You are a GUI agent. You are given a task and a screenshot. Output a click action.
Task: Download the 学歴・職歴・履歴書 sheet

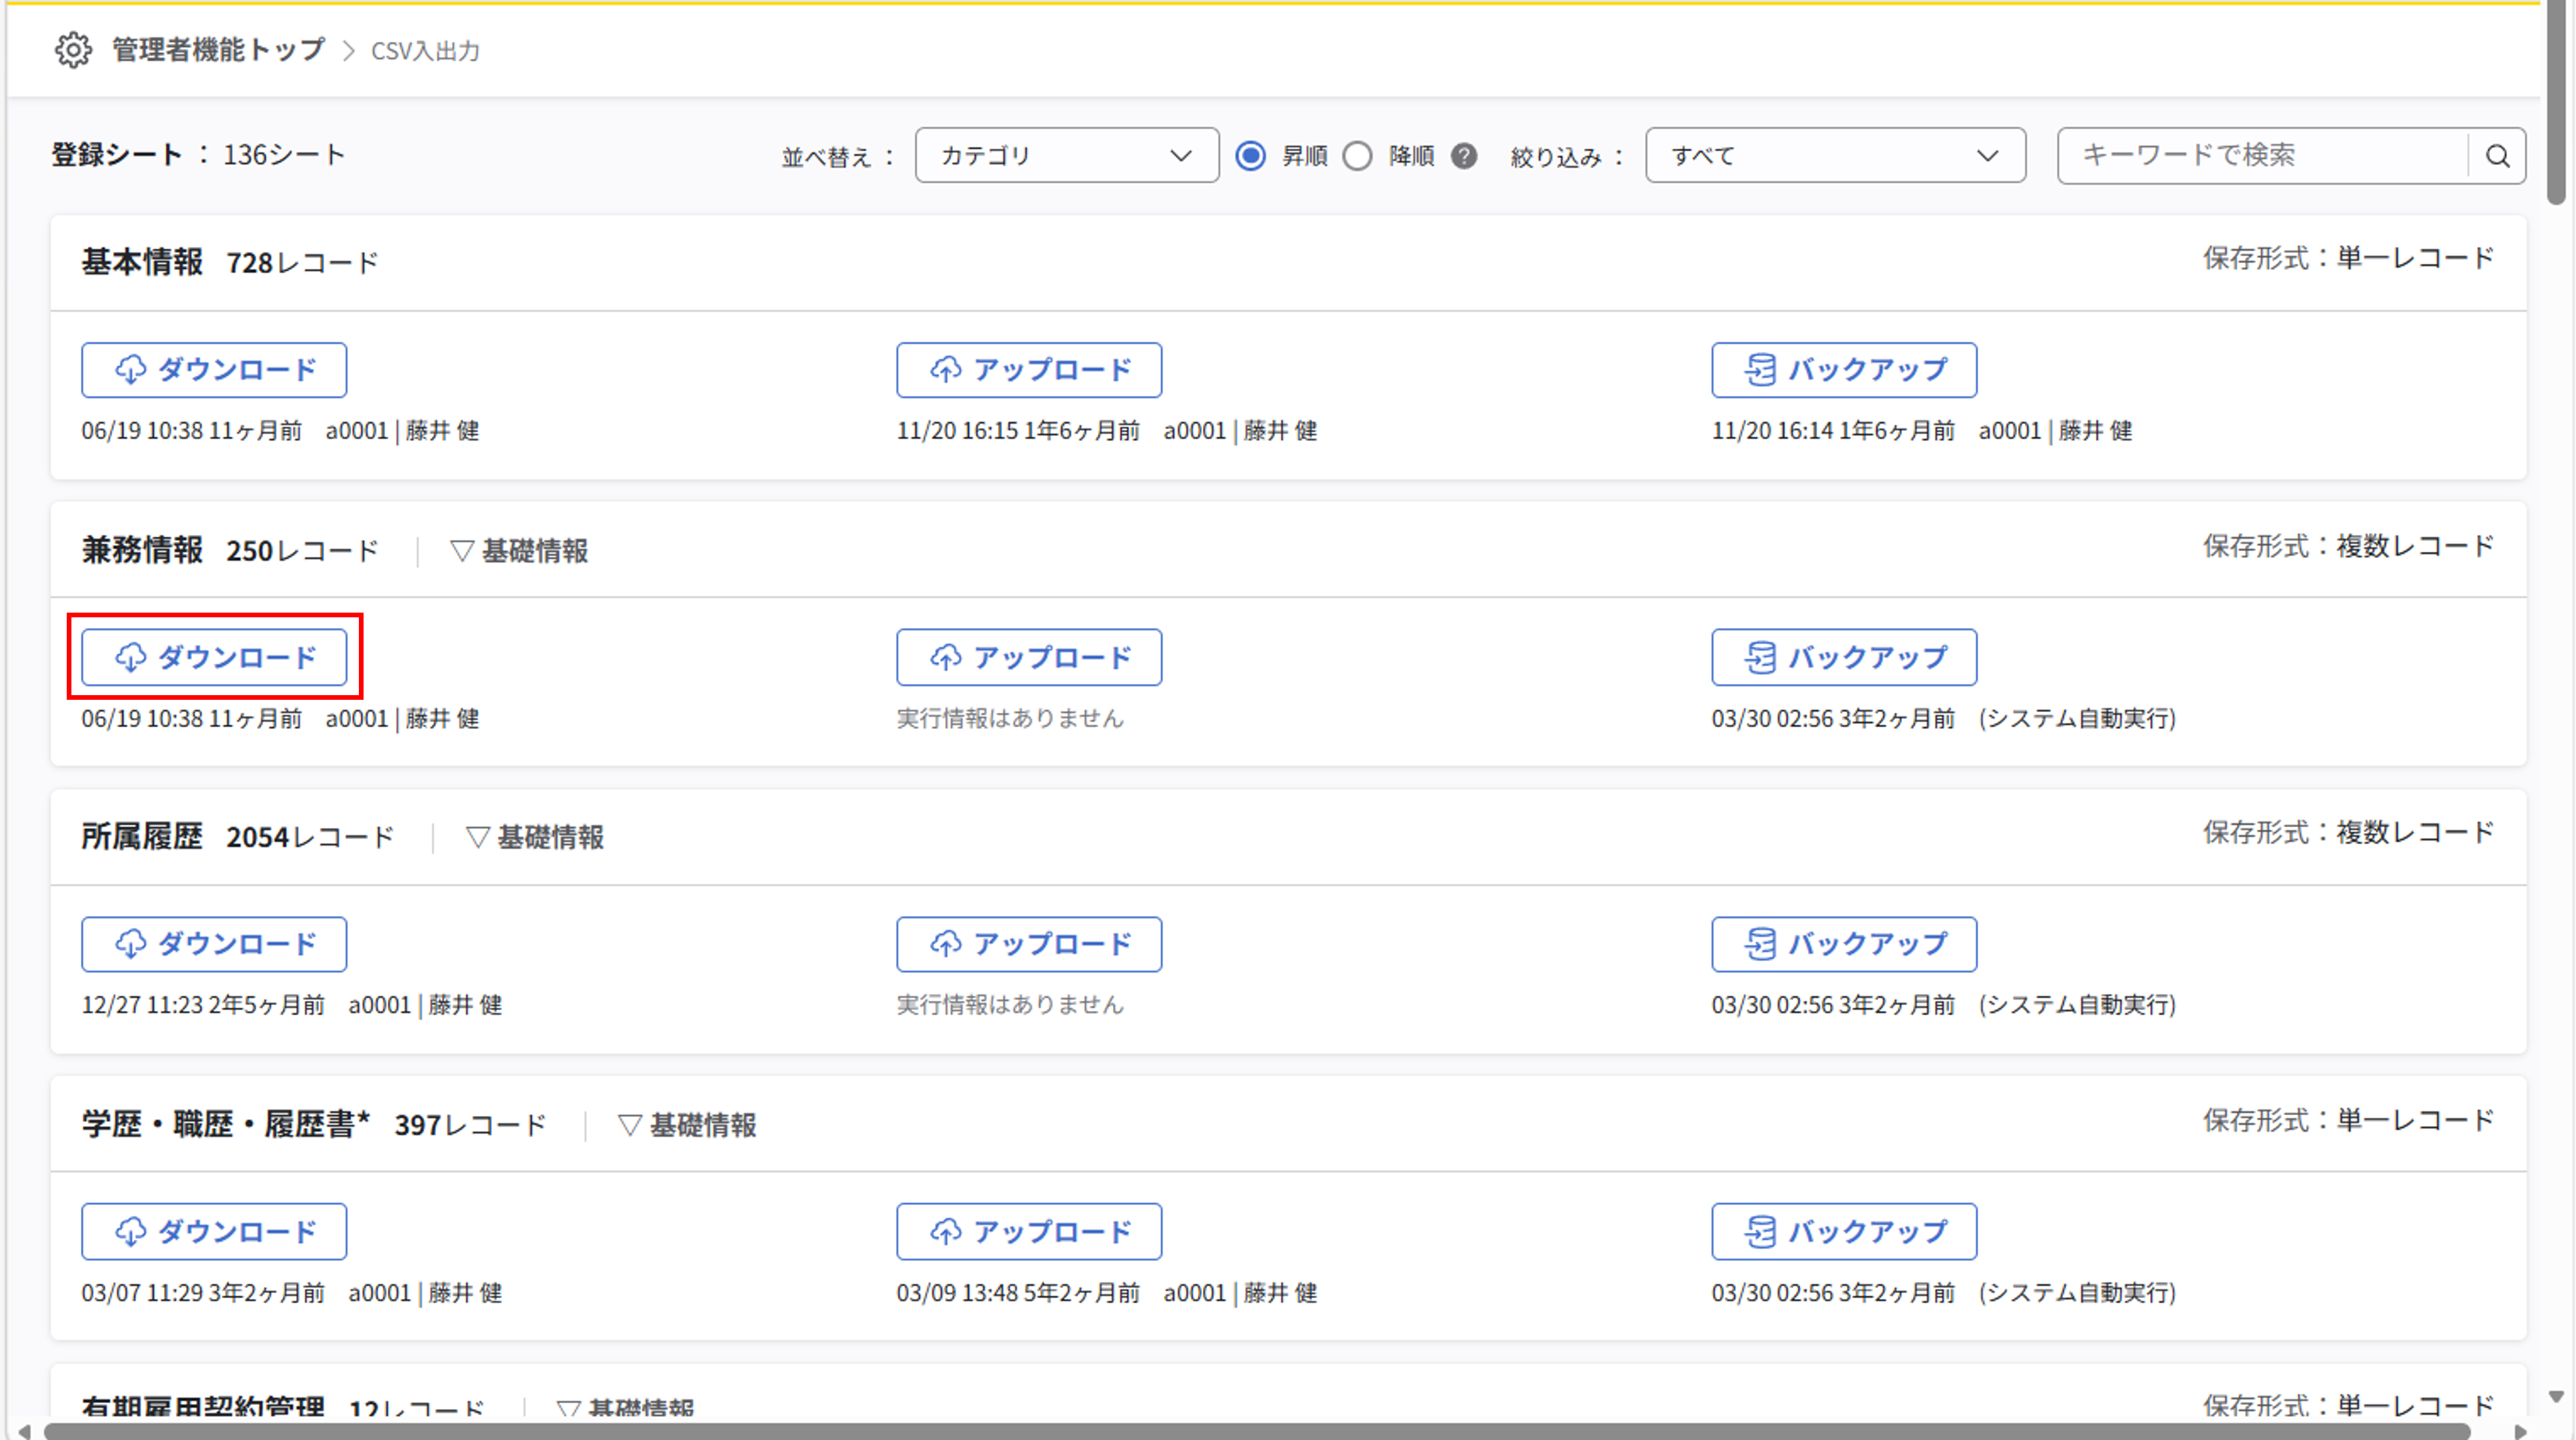click(214, 1232)
